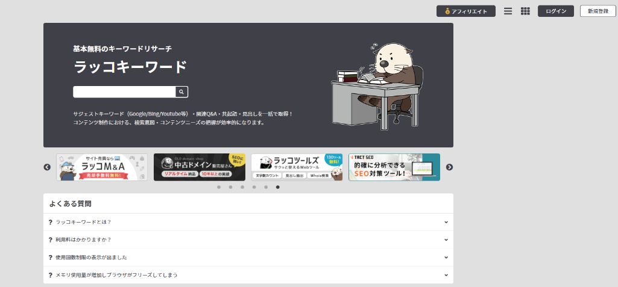Screen dimensions: 618x287
Task: Click the magnifier search icon button
Action: pos(181,92)
